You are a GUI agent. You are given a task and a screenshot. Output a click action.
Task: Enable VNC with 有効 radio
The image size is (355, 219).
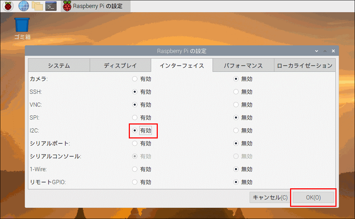click(x=135, y=105)
